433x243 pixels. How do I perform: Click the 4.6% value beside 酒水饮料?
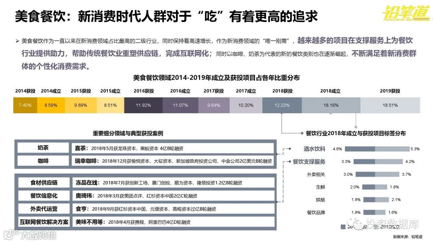click(x=337, y=149)
